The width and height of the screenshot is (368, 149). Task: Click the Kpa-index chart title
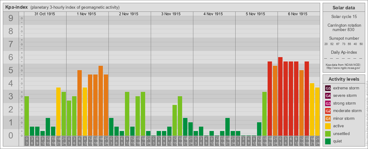(17, 7)
